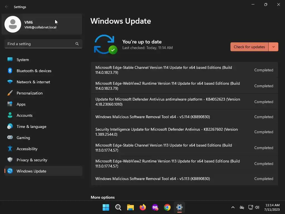Click Edge-WebView2 Runtime Version 114 update entry
285x214 pixels.
185,86
